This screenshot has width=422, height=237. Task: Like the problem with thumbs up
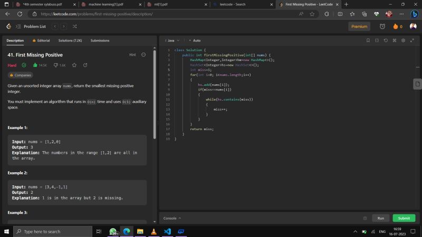click(x=35, y=65)
